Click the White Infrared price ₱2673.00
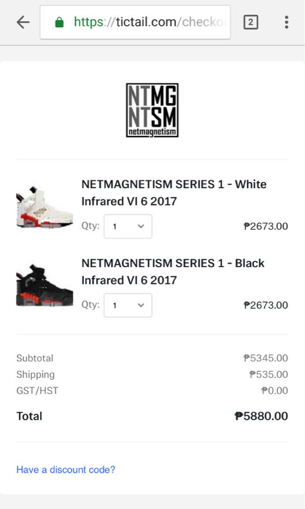Screen dimensions: 305x509 pos(265,226)
